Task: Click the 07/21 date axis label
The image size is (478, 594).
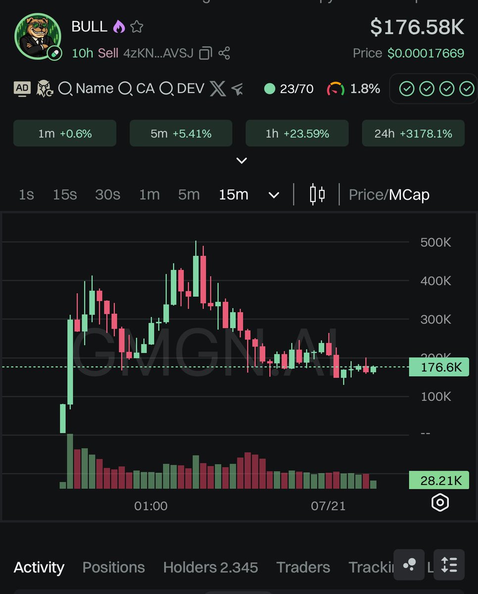Action: (328, 506)
